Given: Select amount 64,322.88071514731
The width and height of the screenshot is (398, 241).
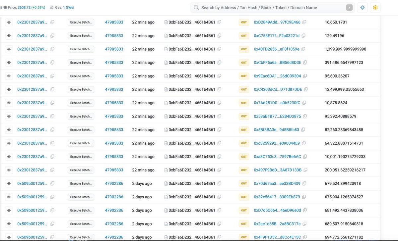Looking at the screenshot, I should click(344, 143).
